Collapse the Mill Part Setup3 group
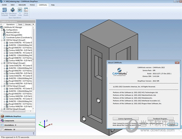The height and width of the screenshot is (139, 182). (2, 40)
